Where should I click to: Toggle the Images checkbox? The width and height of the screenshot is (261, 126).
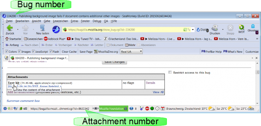[20, 52]
